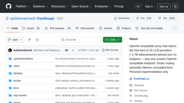Click the Contributing people icon
The image size is (184, 103).
point(131,96)
